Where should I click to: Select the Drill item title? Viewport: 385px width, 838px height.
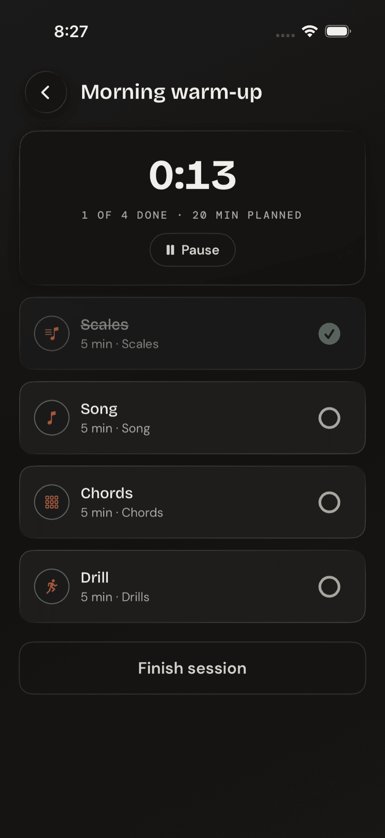coord(95,578)
